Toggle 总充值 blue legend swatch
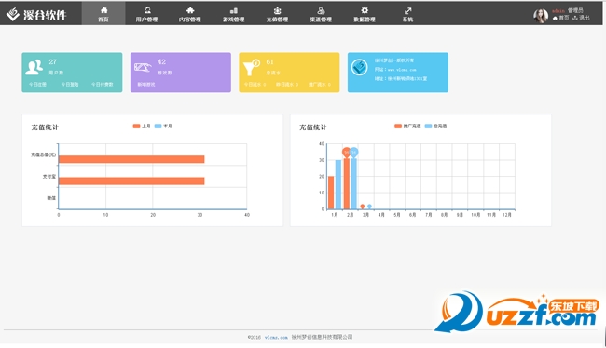The image size is (606, 348). (428, 127)
